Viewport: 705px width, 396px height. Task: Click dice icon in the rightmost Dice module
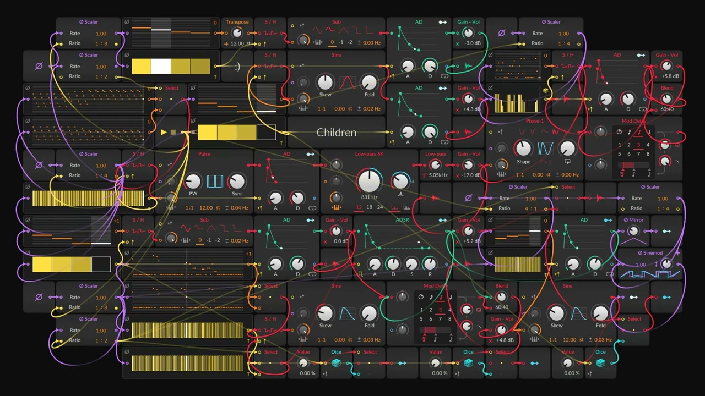coord(600,362)
